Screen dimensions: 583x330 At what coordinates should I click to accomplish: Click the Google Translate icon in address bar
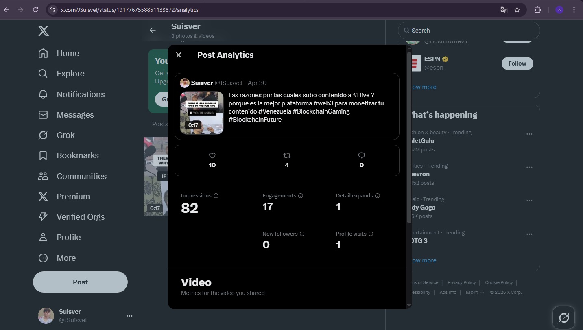[504, 10]
